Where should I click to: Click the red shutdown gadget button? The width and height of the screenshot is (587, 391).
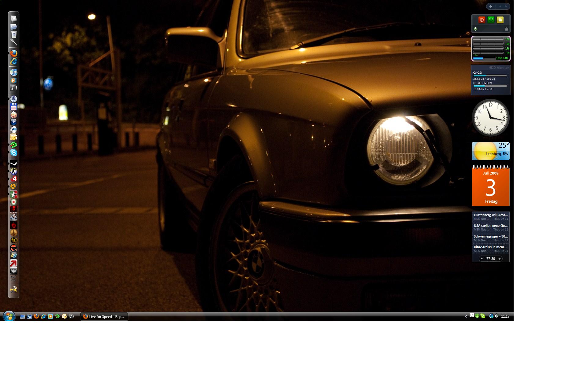pos(482,20)
